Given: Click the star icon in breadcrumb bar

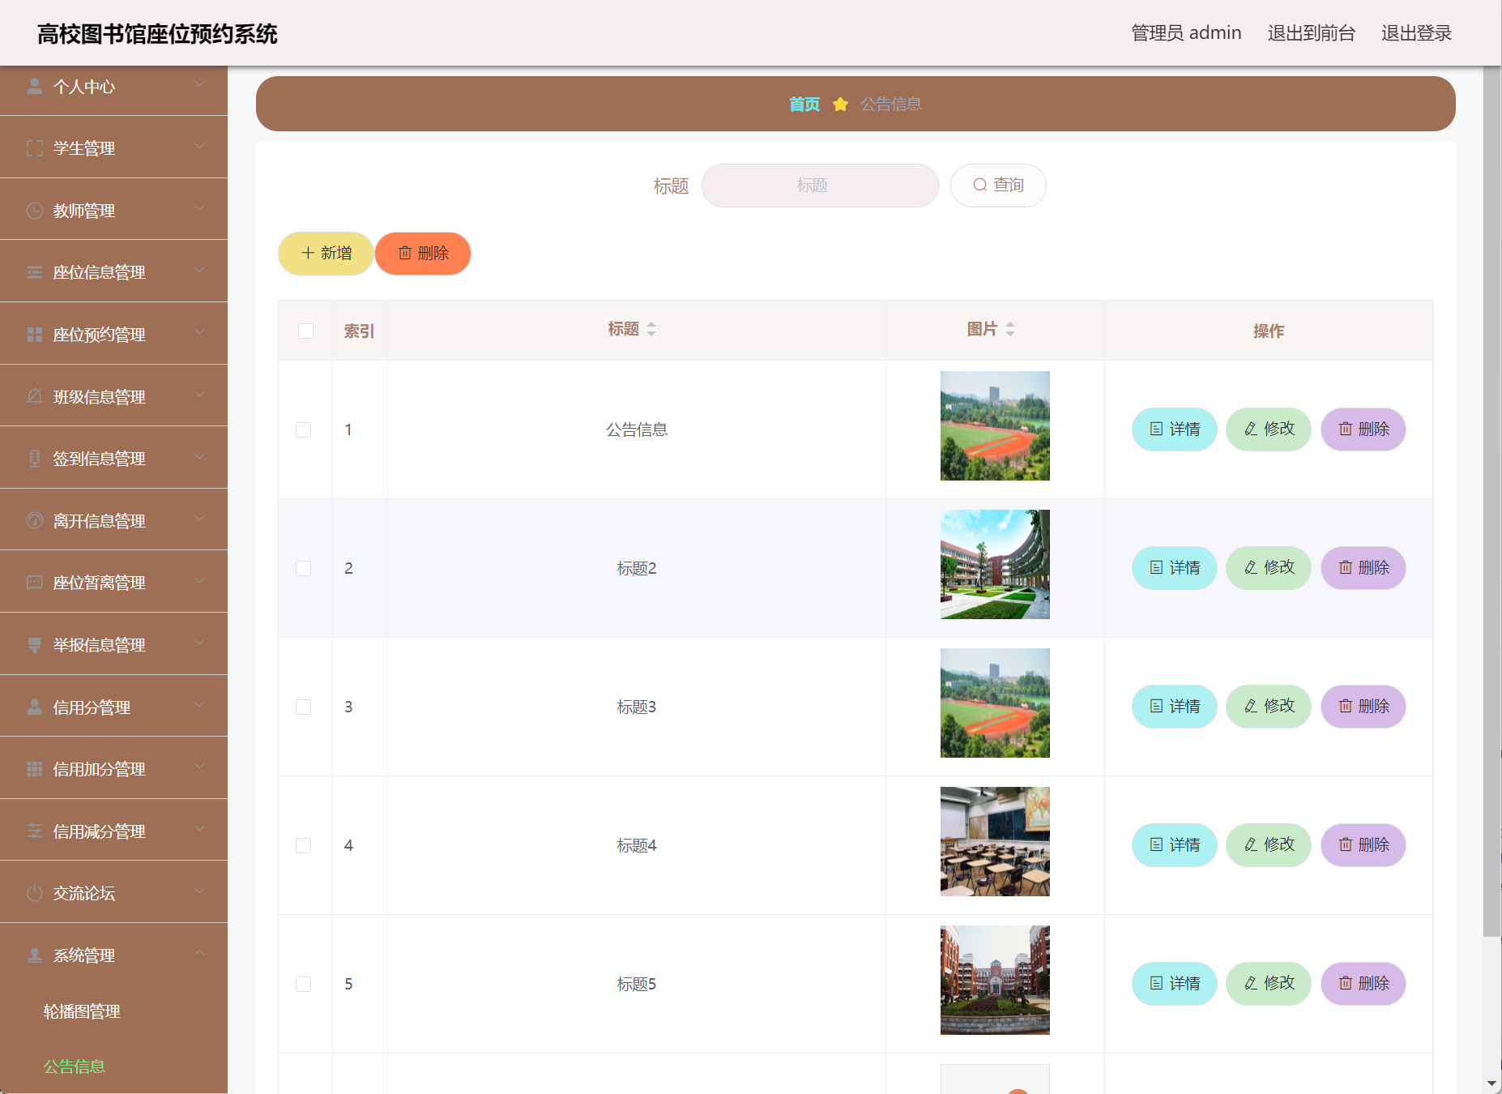Looking at the screenshot, I should point(840,104).
